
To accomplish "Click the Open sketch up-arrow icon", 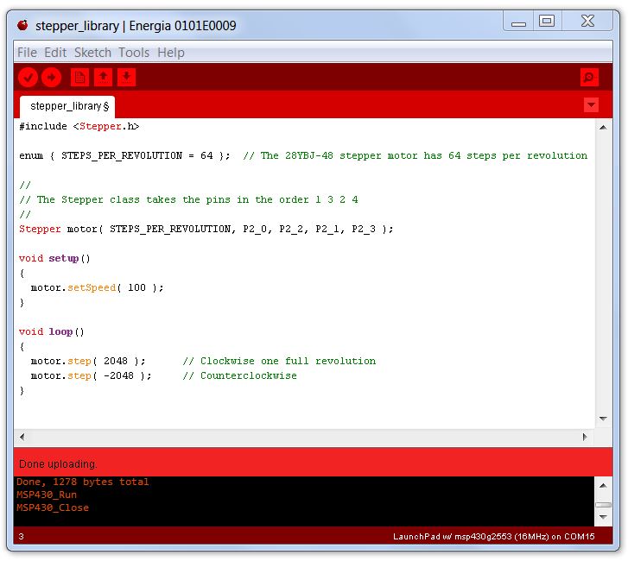I will point(103,78).
